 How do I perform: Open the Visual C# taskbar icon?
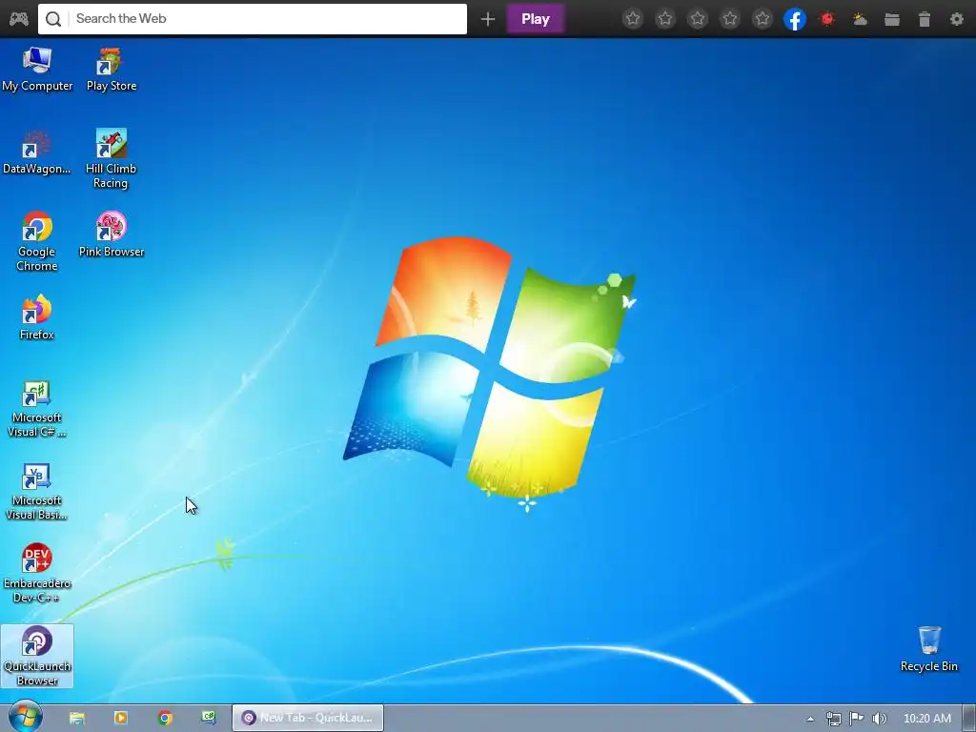coord(209,718)
